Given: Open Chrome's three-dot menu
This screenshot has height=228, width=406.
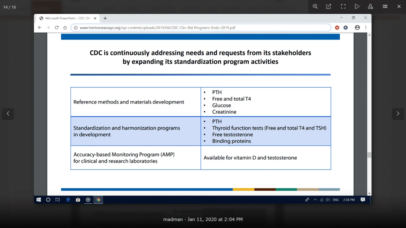Looking at the screenshot, I should [366, 28].
